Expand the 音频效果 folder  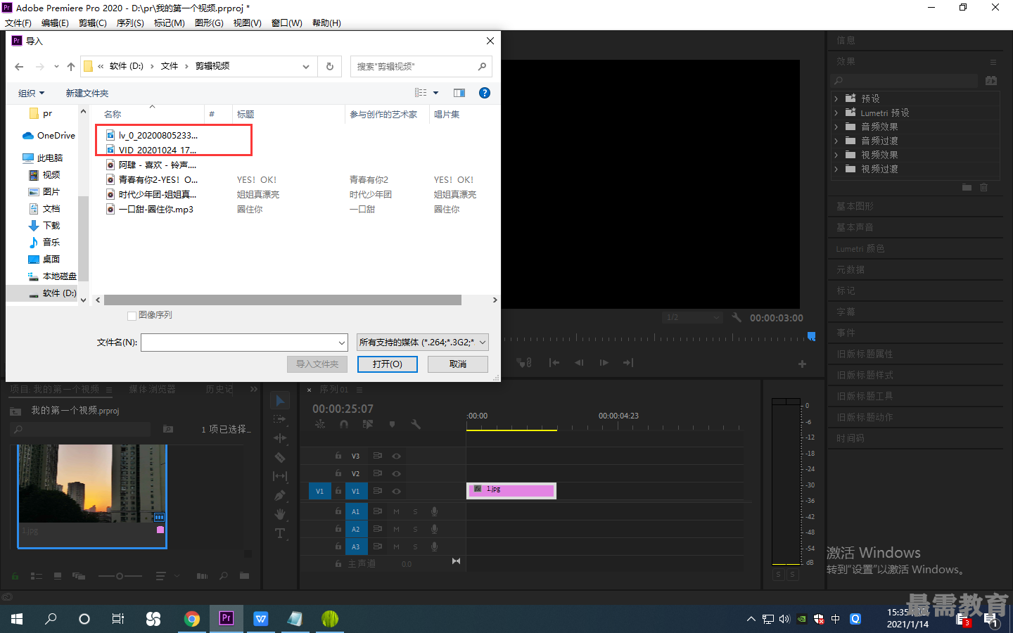click(836, 127)
